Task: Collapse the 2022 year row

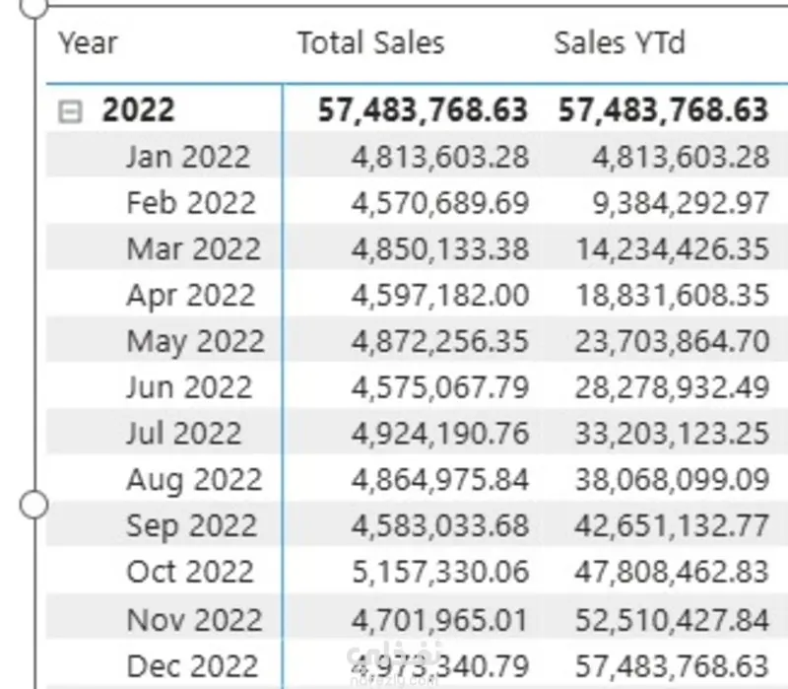Action: [x=70, y=111]
